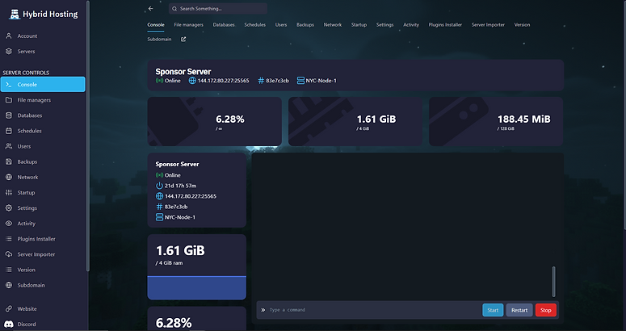Screen dimensions: 626x331
Task: Open the Server Importer tab
Action: 488,25
